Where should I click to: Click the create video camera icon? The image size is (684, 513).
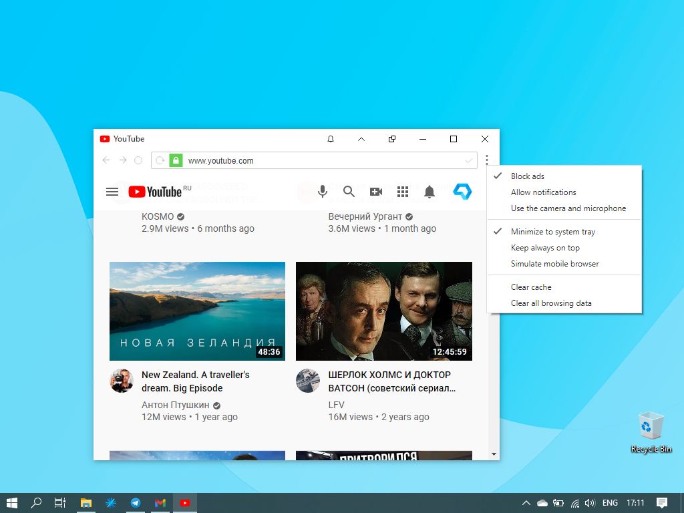click(x=376, y=192)
